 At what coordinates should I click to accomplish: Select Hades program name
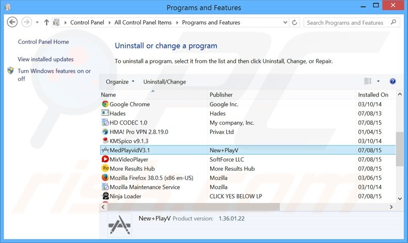click(x=118, y=114)
